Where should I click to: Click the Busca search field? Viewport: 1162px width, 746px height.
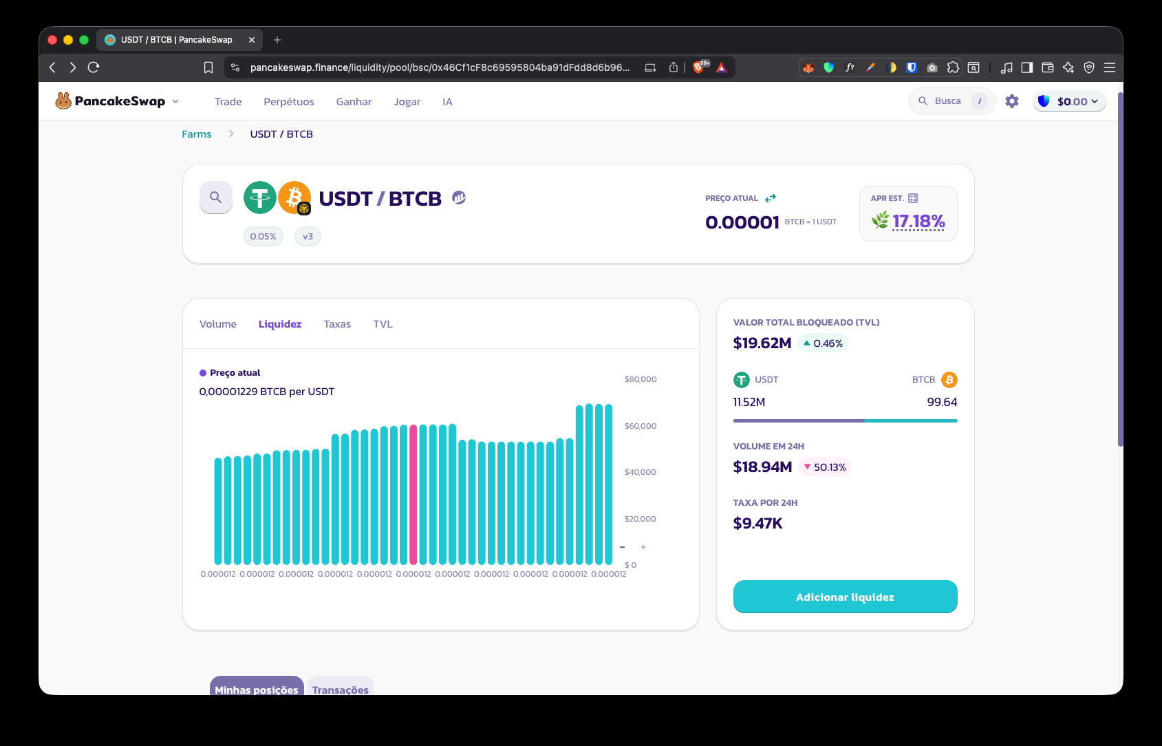952,101
